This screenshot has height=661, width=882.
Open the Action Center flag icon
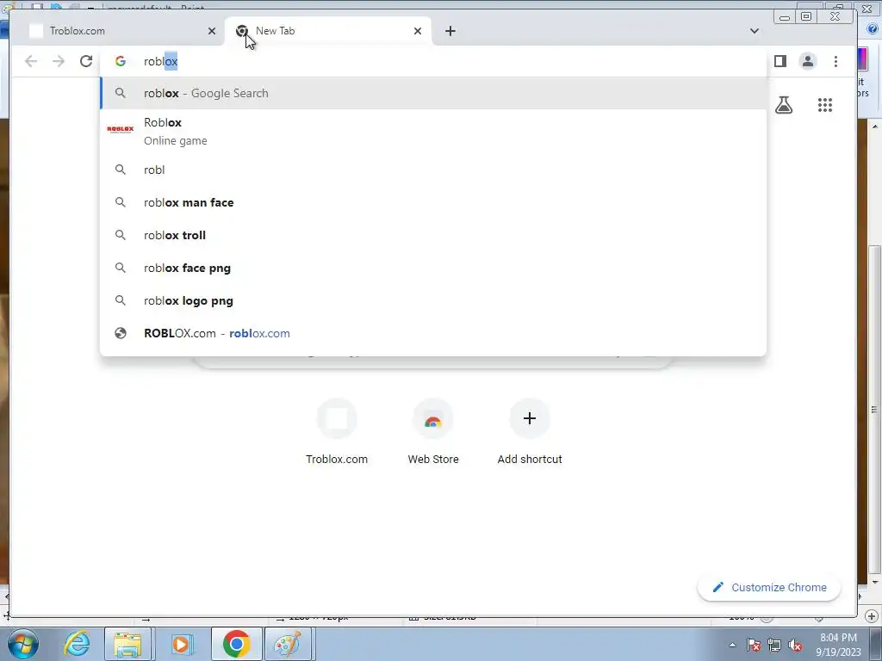point(753,645)
